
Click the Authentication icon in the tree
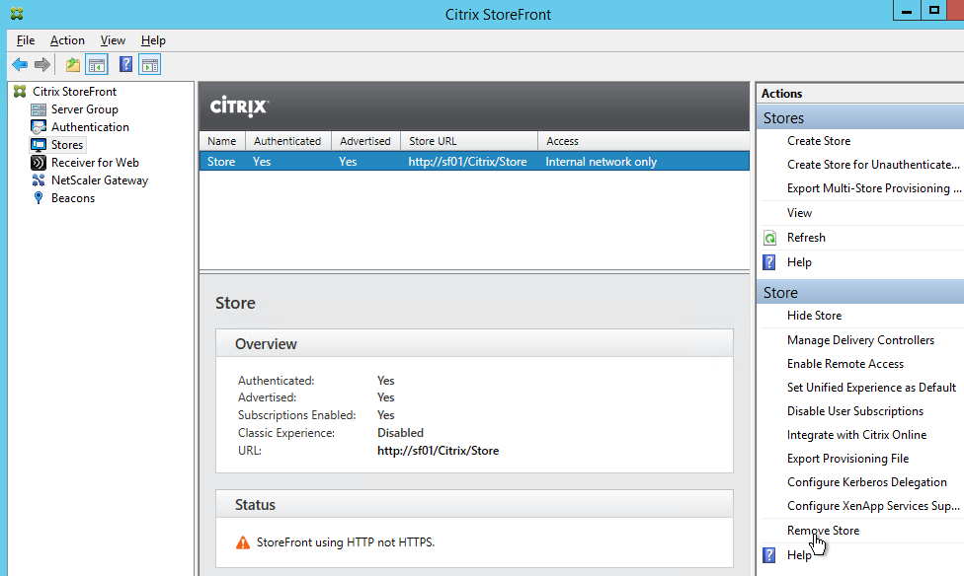pos(39,127)
